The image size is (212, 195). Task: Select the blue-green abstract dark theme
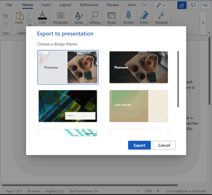pos(68,106)
